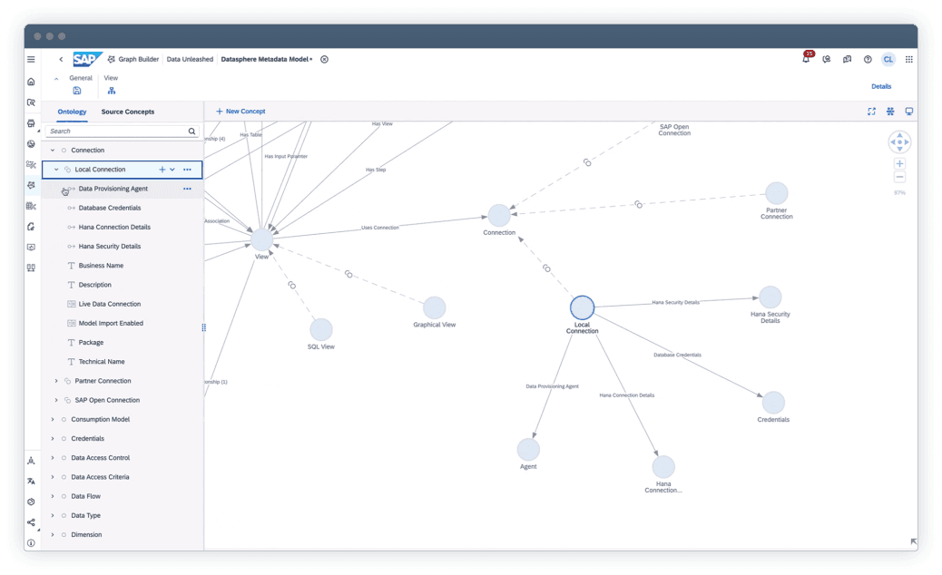This screenshot has height=575, width=942.
Task: Click the magnifier icon in the Ontology search
Action: pos(191,131)
